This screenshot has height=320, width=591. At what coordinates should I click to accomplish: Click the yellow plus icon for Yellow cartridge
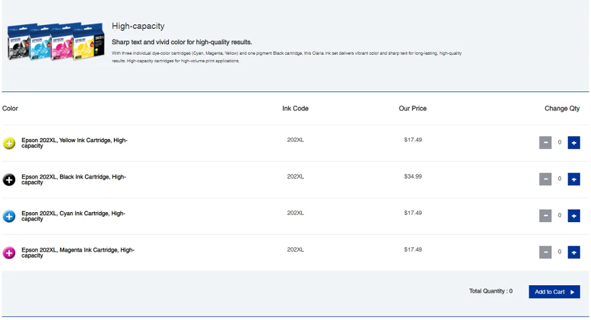[9, 143]
